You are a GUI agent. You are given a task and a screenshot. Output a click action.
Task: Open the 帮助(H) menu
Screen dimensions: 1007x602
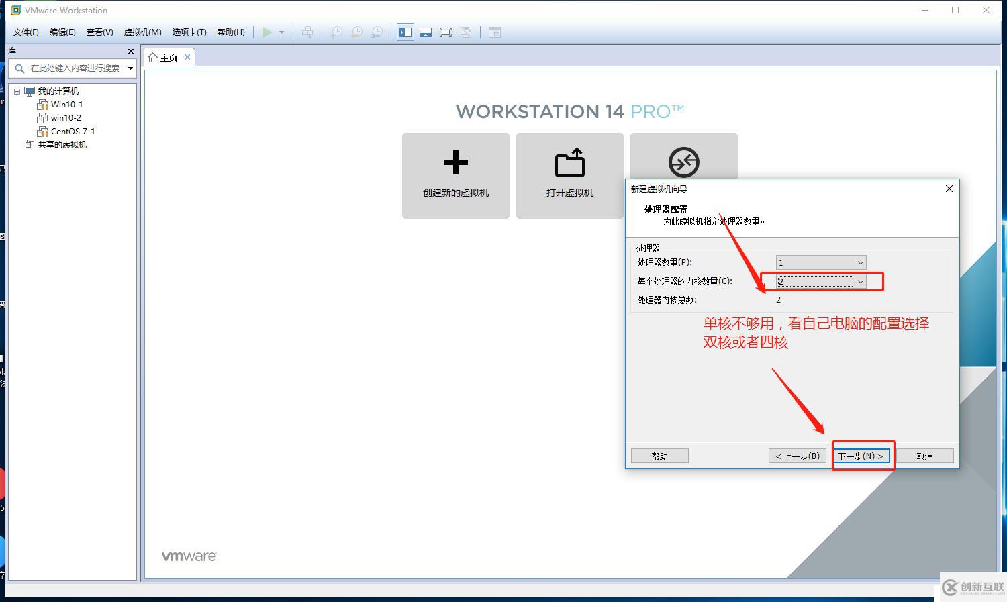point(231,32)
